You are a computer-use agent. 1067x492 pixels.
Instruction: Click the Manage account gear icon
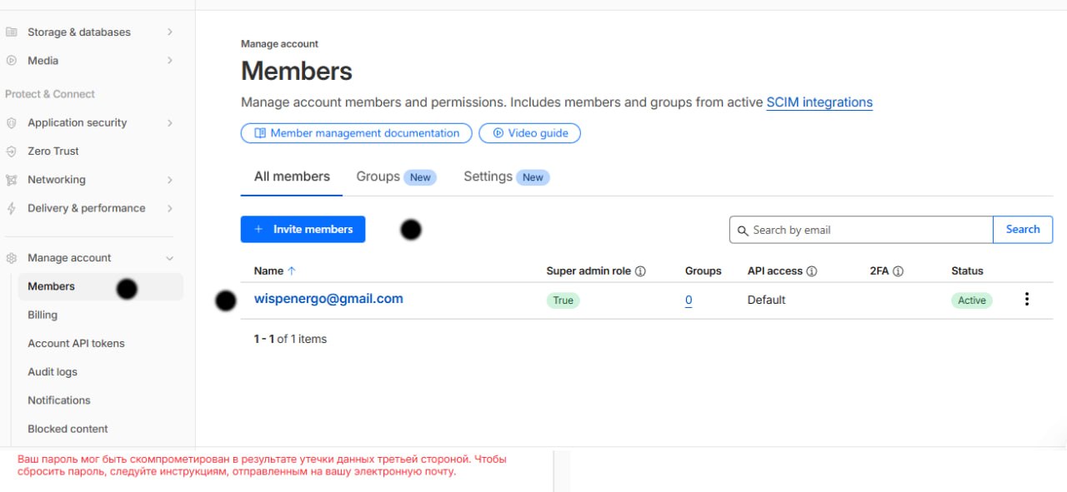pyautogui.click(x=12, y=258)
